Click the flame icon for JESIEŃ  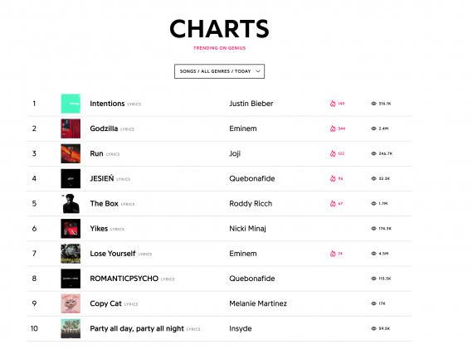[x=333, y=179]
